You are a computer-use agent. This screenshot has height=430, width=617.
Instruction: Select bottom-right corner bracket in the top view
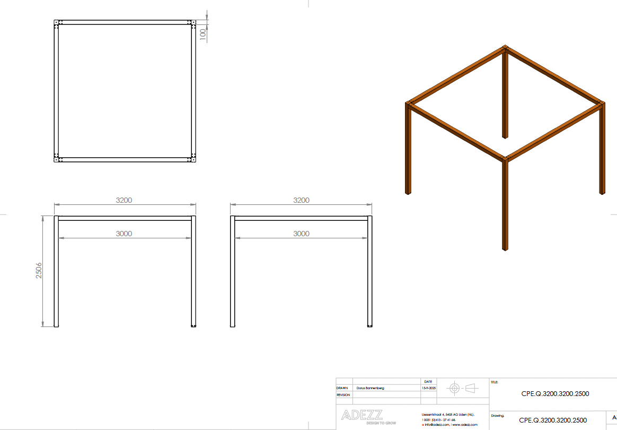pyautogui.click(x=192, y=160)
